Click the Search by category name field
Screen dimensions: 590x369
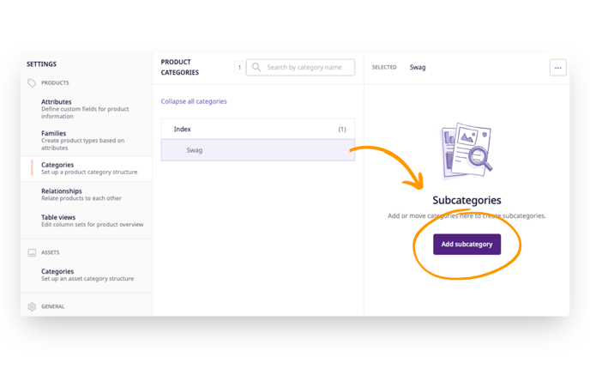pos(300,68)
